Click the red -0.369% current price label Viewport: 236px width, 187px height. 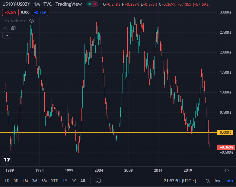226,147
